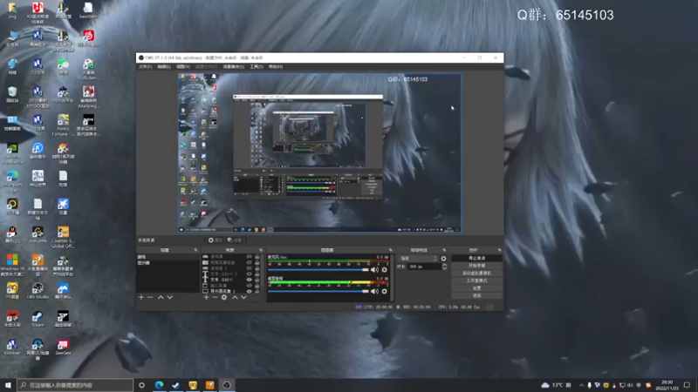
Task: Show hidden system tray icons chevron
Action: point(581,385)
